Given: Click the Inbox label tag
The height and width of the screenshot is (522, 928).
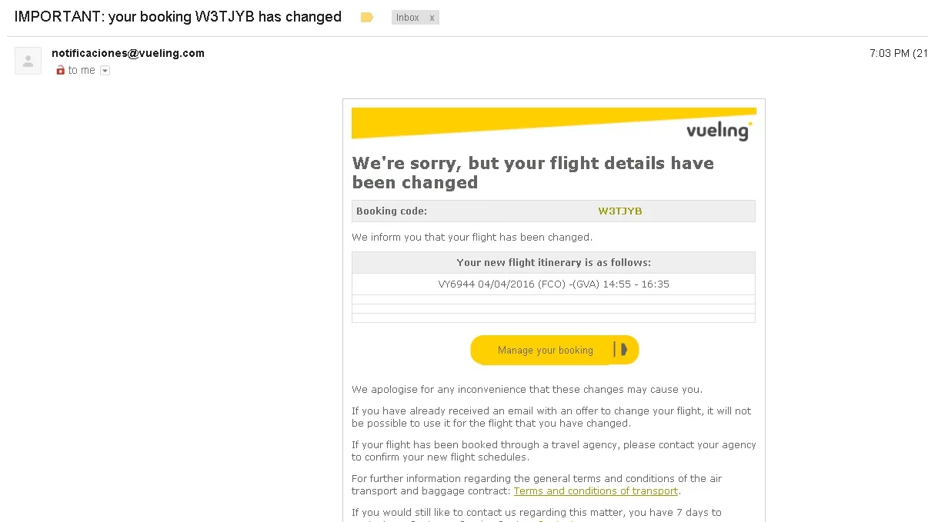Looking at the screenshot, I should [x=408, y=18].
